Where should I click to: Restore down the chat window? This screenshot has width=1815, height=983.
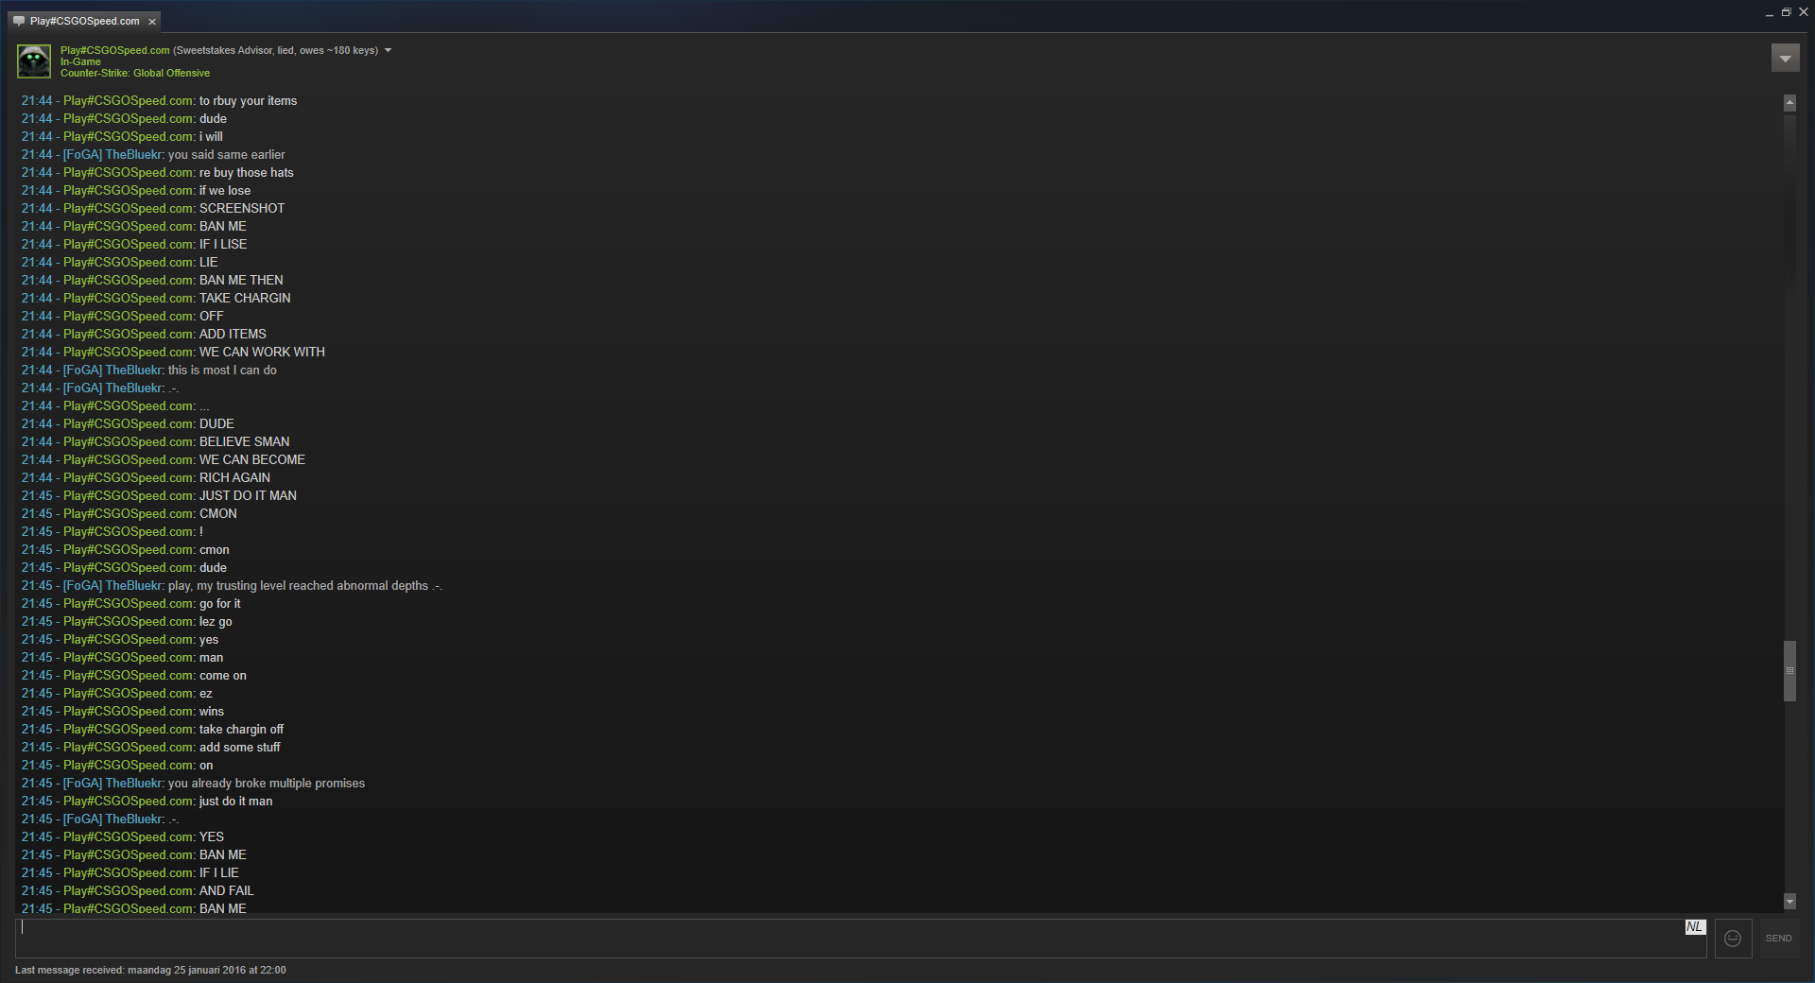(x=1786, y=12)
